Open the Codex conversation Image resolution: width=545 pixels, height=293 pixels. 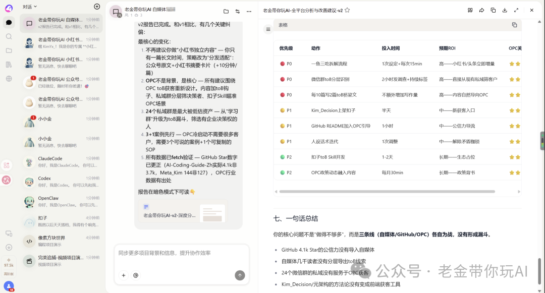click(x=61, y=182)
